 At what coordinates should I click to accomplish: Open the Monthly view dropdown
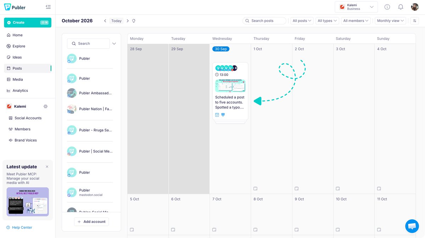(x=391, y=21)
